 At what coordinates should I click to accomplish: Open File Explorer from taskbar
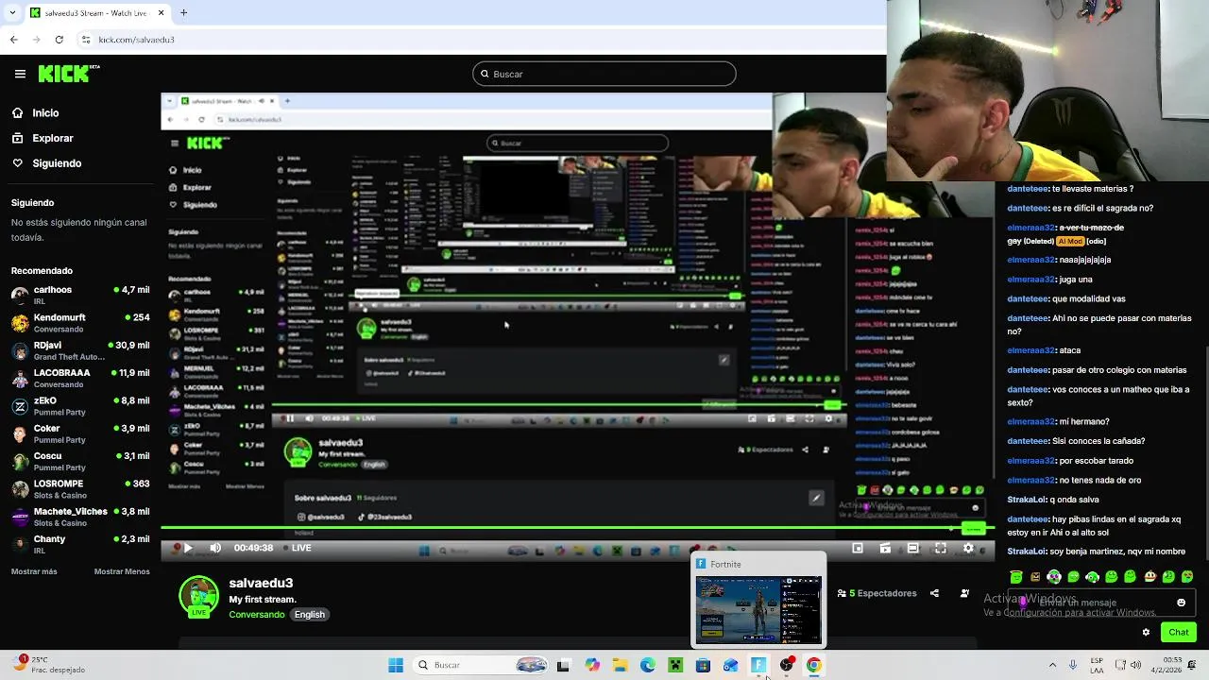[x=620, y=665]
